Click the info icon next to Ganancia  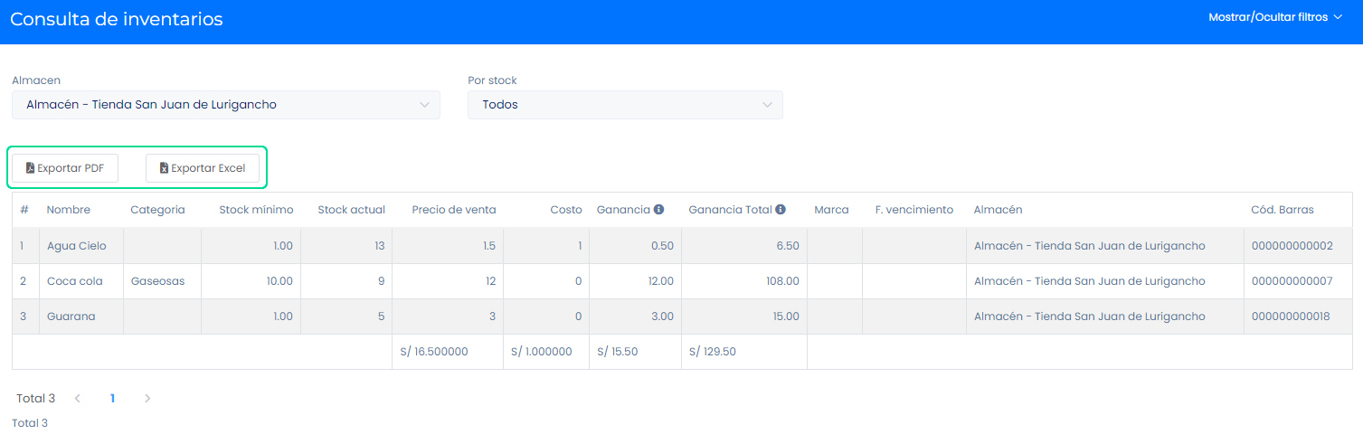658,210
